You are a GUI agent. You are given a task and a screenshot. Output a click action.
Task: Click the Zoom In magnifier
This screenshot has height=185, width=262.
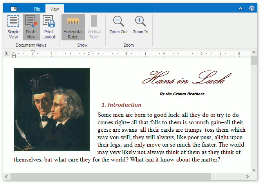click(x=140, y=25)
